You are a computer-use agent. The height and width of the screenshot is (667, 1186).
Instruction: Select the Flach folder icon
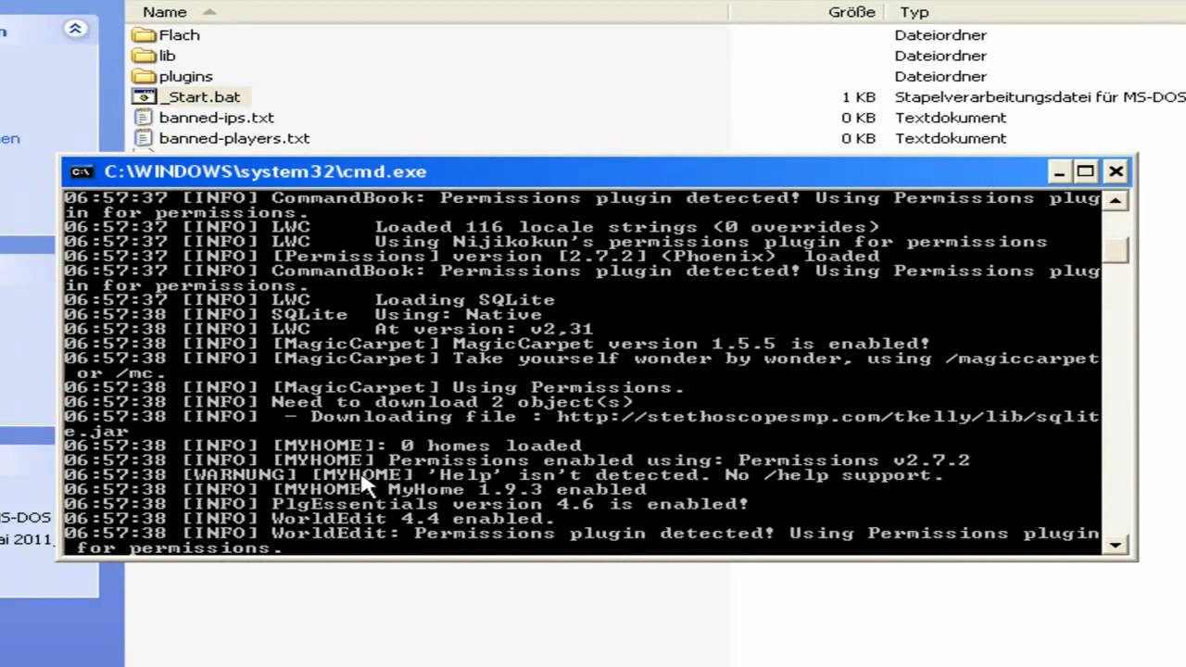[144, 35]
